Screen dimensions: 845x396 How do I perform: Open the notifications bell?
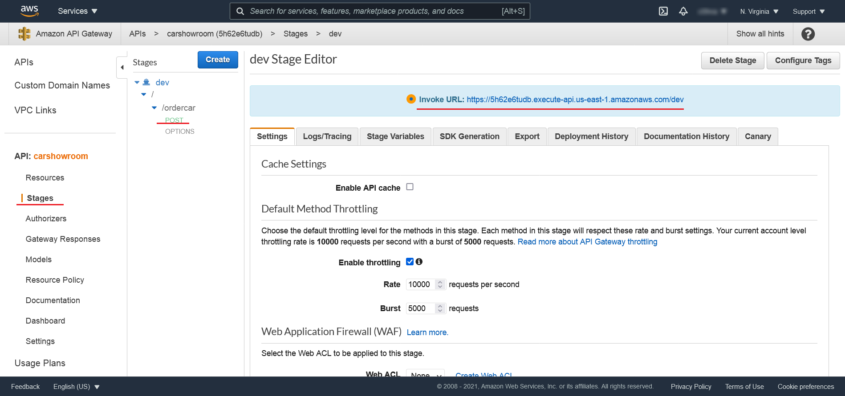pos(683,11)
